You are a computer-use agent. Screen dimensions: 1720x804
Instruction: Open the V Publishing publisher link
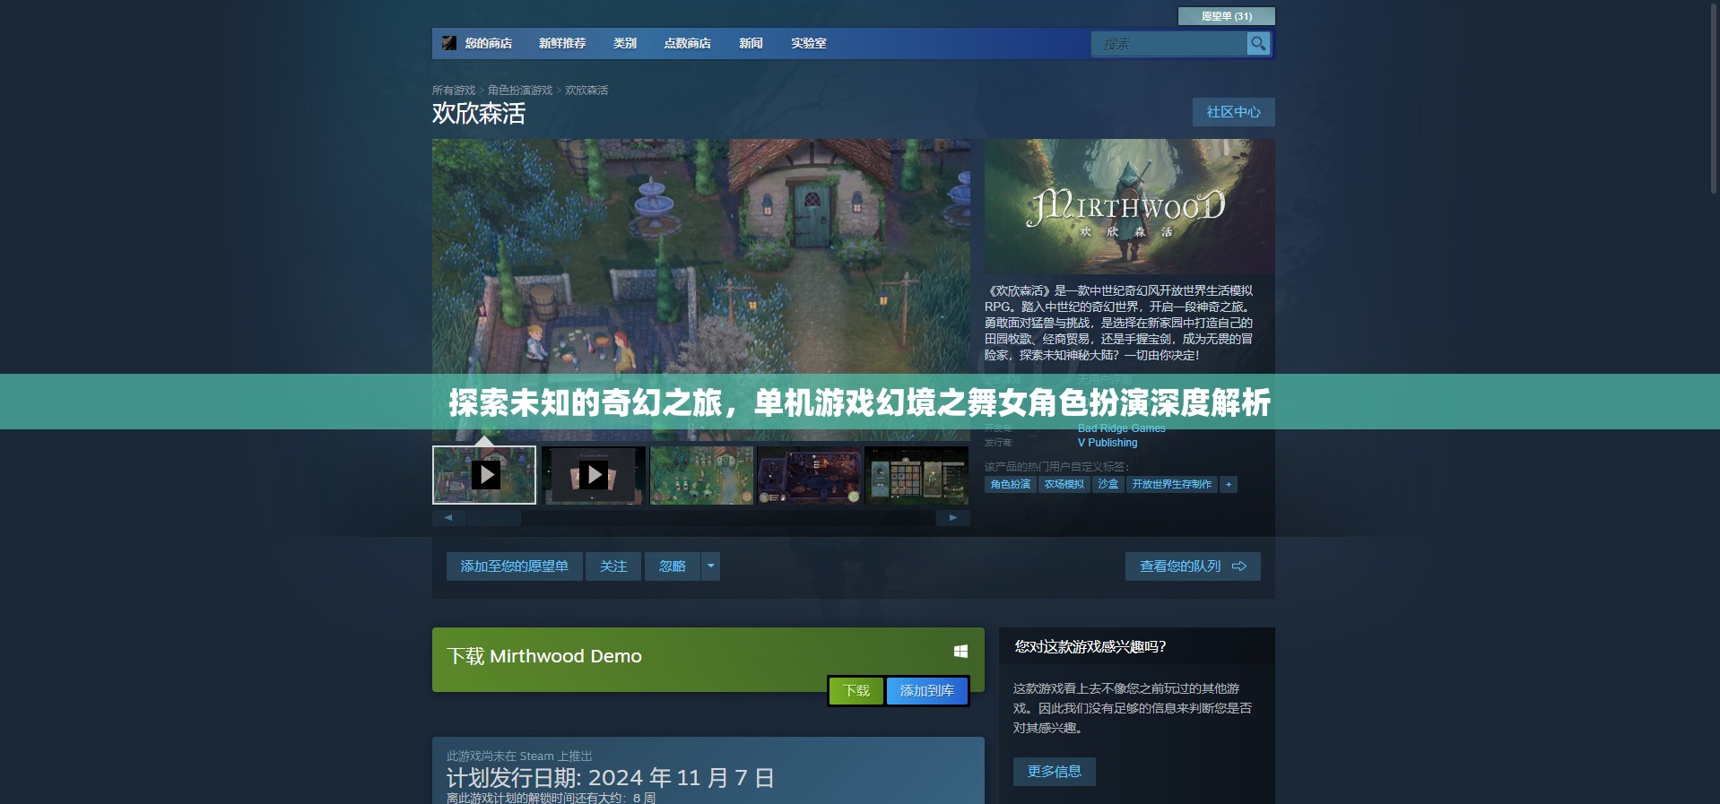pyautogui.click(x=1108, y=443)
